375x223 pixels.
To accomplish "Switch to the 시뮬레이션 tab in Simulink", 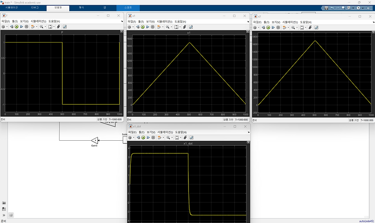I will (x=11, y=7).
